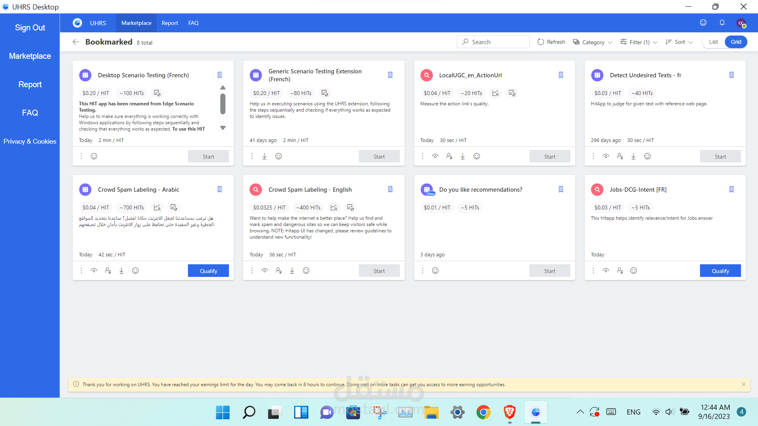This screenshot has height=426, width=758.
Task: Qualify for Jobs-DCG-Intent [FR]
Action: click(720, 271)
